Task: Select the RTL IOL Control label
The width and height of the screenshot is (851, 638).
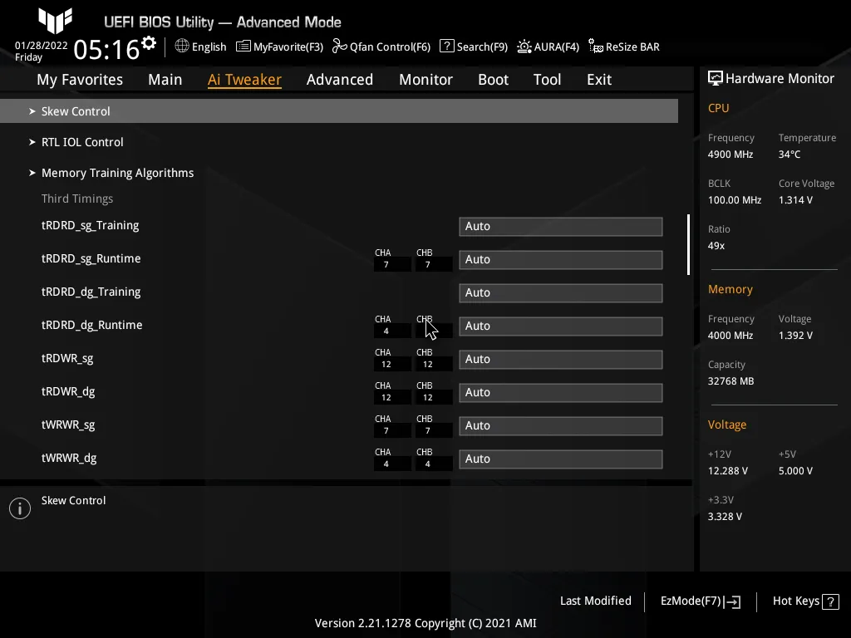Action: pos(82,142)
